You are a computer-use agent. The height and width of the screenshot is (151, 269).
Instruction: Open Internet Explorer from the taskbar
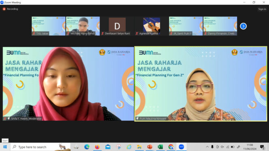pos(129,147)
